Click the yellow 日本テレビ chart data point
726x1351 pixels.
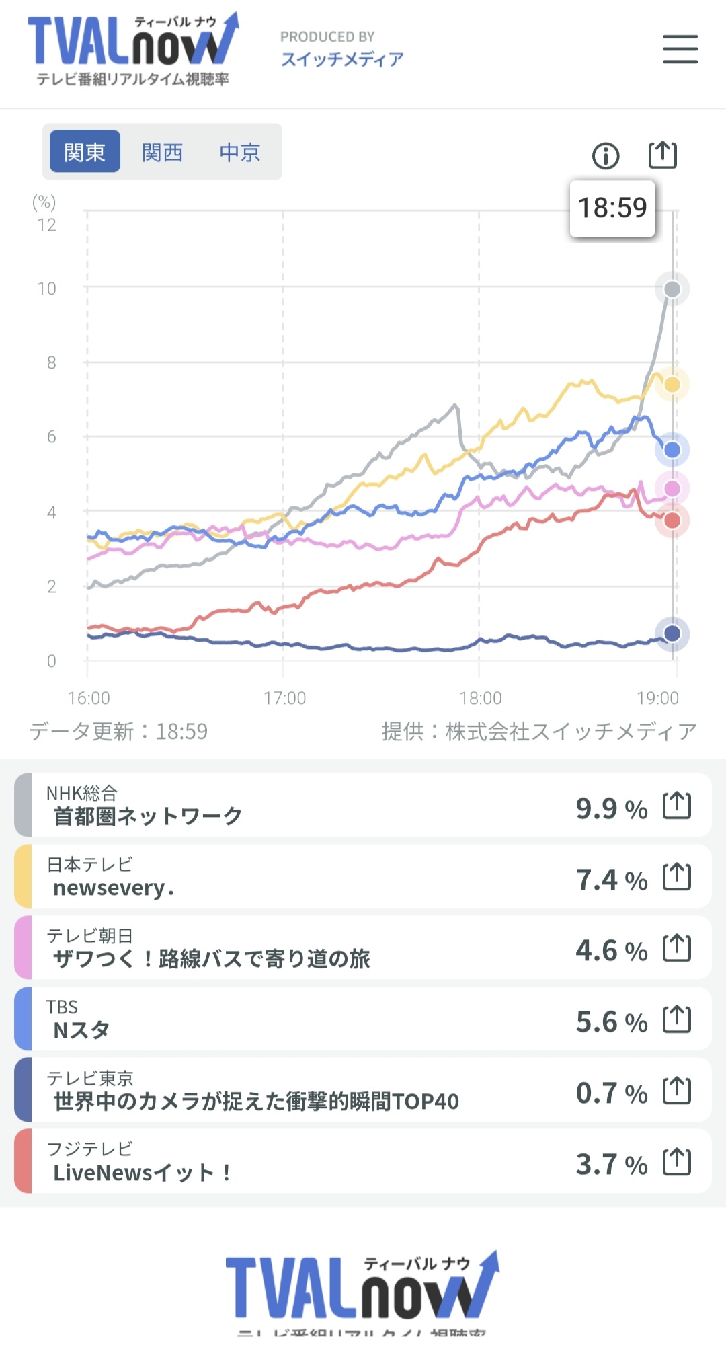(x=672, y=385)
